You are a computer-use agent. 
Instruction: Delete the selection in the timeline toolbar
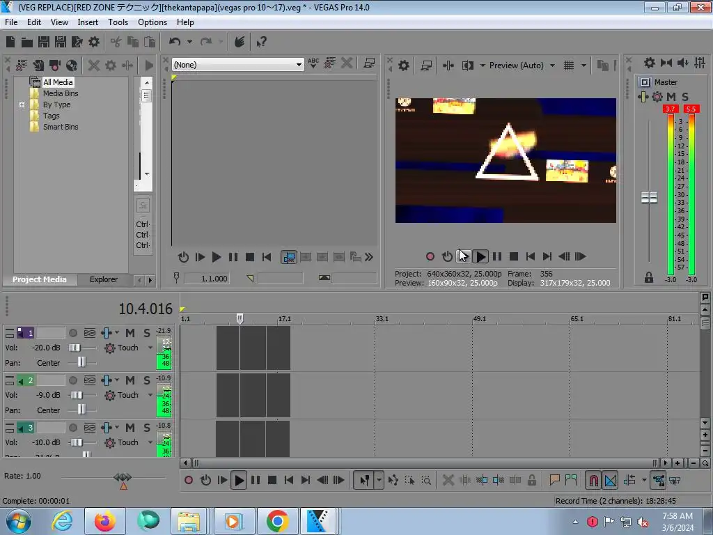click(x=448, y=480)
